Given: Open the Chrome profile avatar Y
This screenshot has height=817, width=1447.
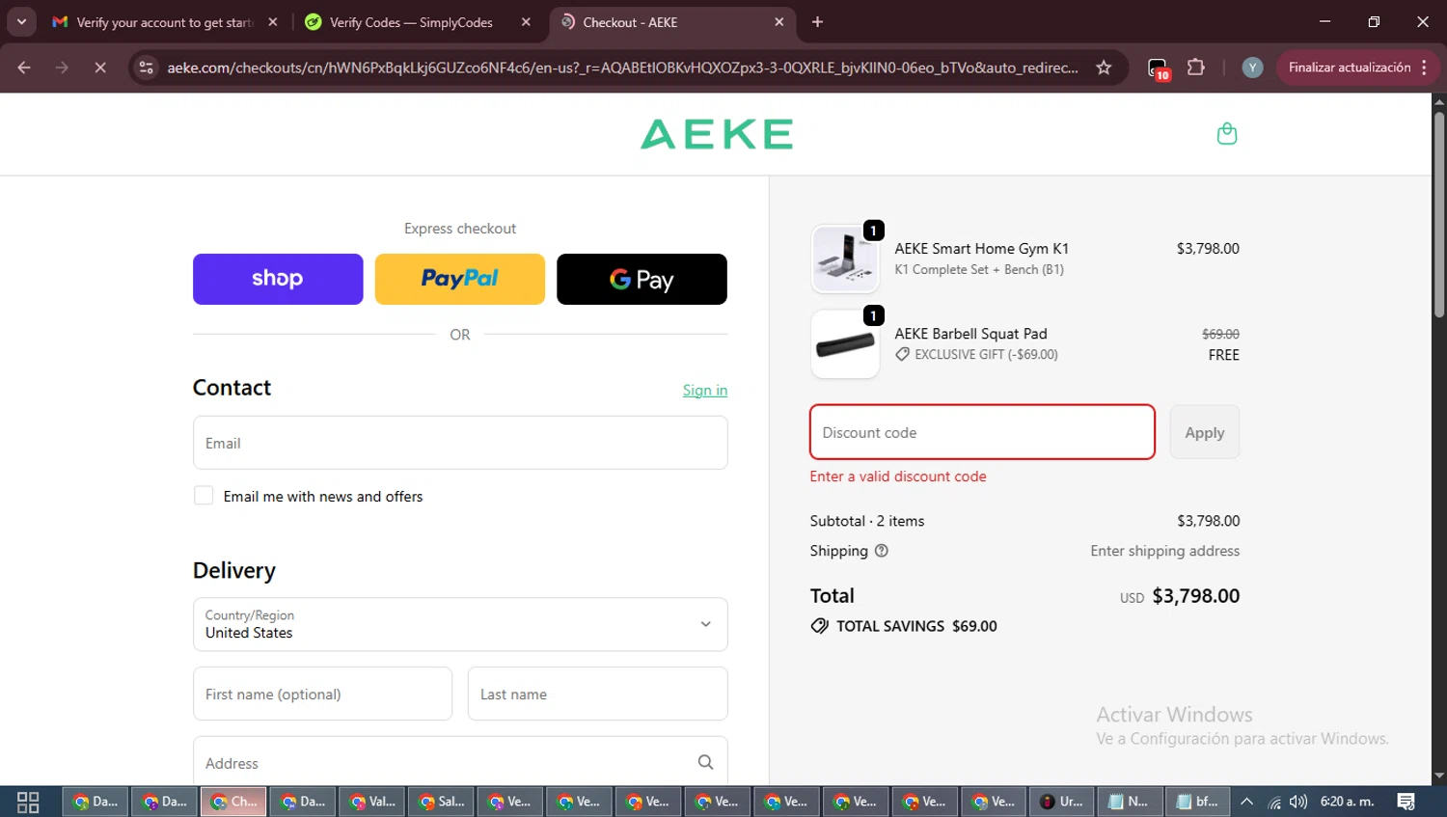Looking at the screenshot, I should coord(1252,68).
